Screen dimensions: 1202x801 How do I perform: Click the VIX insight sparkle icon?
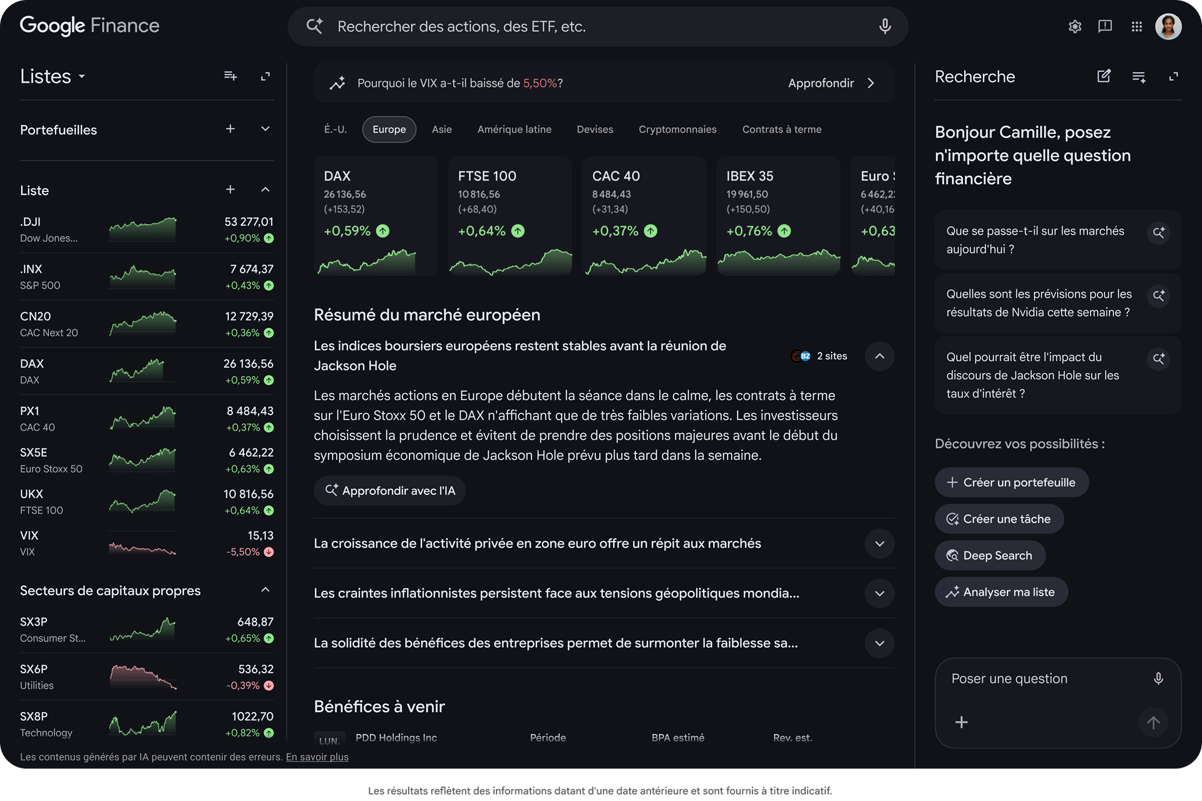click(x=337, y=83)
